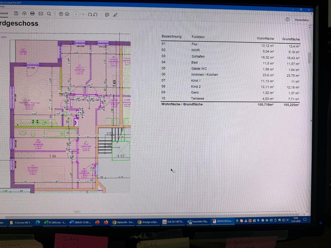Send file by email envelope icon

coord(41,14)
